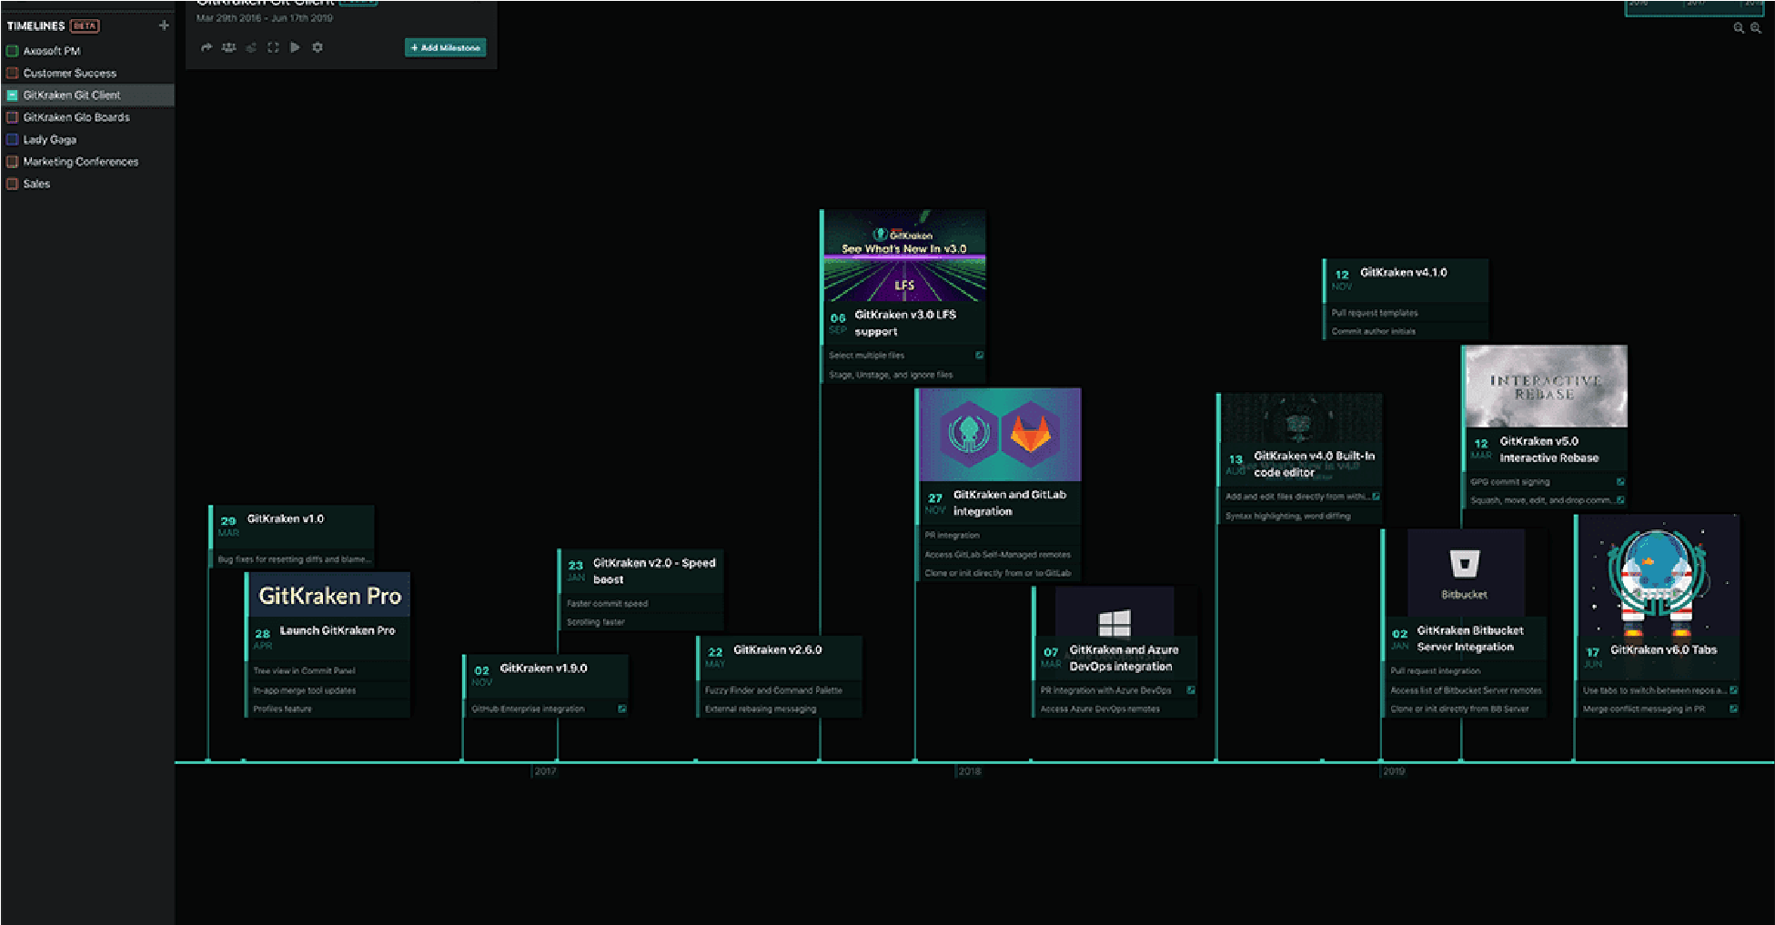Click the 2018 year label on timeline axis
Image resolution: width=1775 pixels, height=925 pixels.
tap(970, 771)
